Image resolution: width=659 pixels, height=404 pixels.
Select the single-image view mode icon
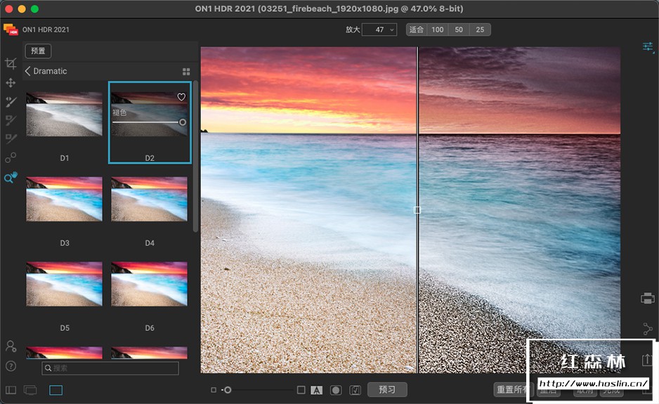pyautogui.click(x=56, y=390)
